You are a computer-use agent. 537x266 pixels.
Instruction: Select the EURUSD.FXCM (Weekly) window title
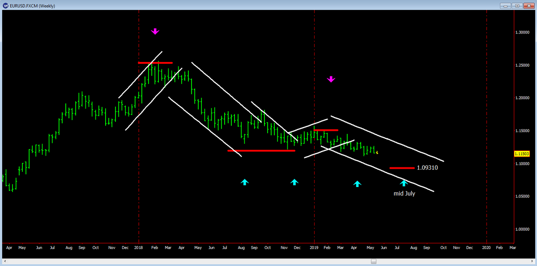pos(32,5)
